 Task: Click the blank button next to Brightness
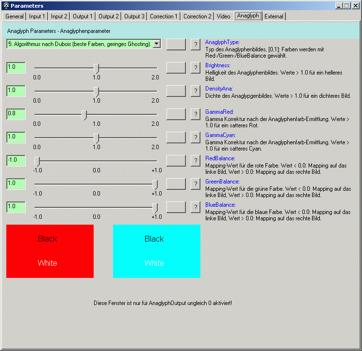click(176, 68)
